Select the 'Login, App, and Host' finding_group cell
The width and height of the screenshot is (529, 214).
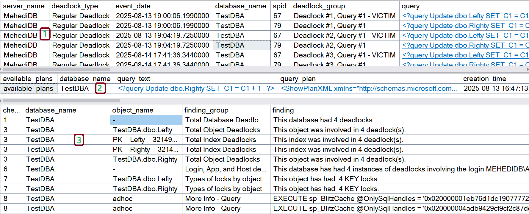pos(226,169)
